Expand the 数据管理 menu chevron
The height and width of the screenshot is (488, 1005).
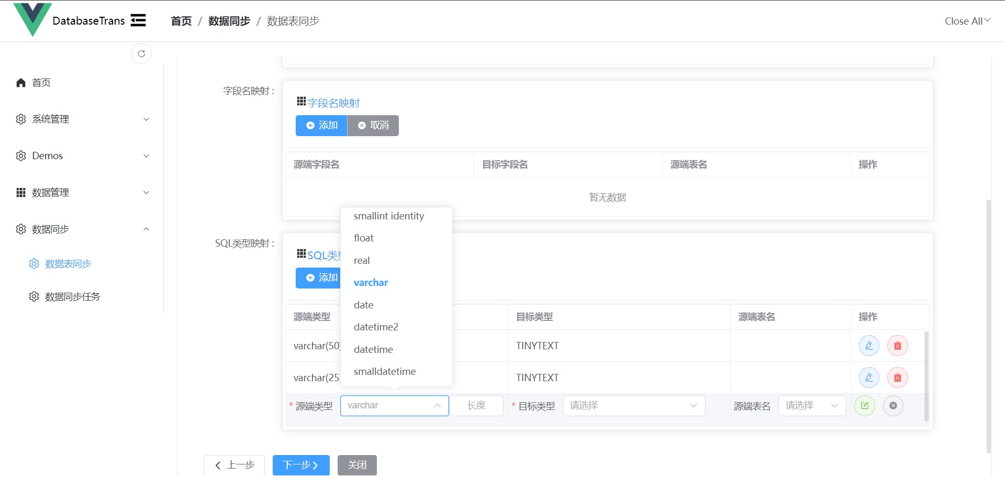(147, 193)
